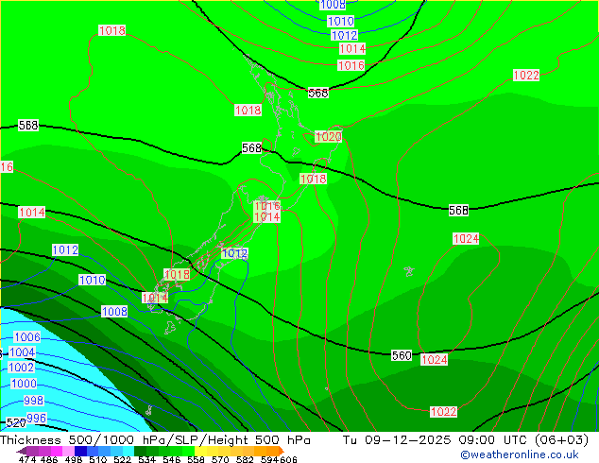599x463 pixels.
Task: Click the legend value 534
Action: point(147,459)
